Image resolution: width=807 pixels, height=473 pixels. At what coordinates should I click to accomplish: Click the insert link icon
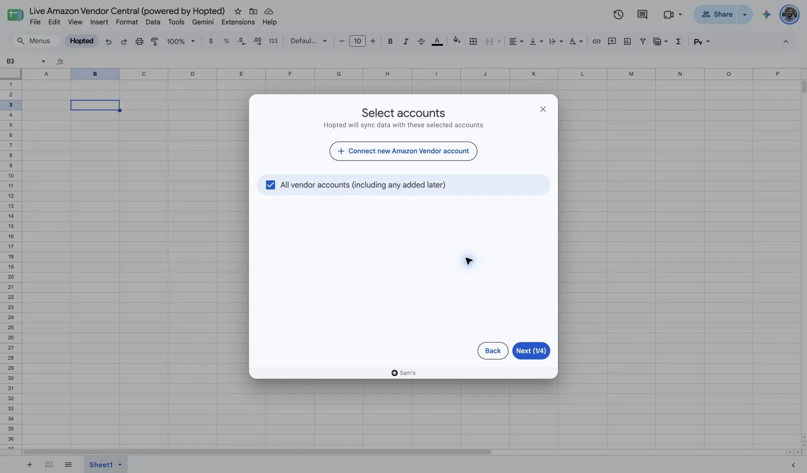coord(597,41)
